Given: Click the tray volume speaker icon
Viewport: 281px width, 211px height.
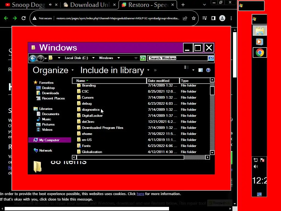Looking at the screenshot, I should (x=256, y=166).
